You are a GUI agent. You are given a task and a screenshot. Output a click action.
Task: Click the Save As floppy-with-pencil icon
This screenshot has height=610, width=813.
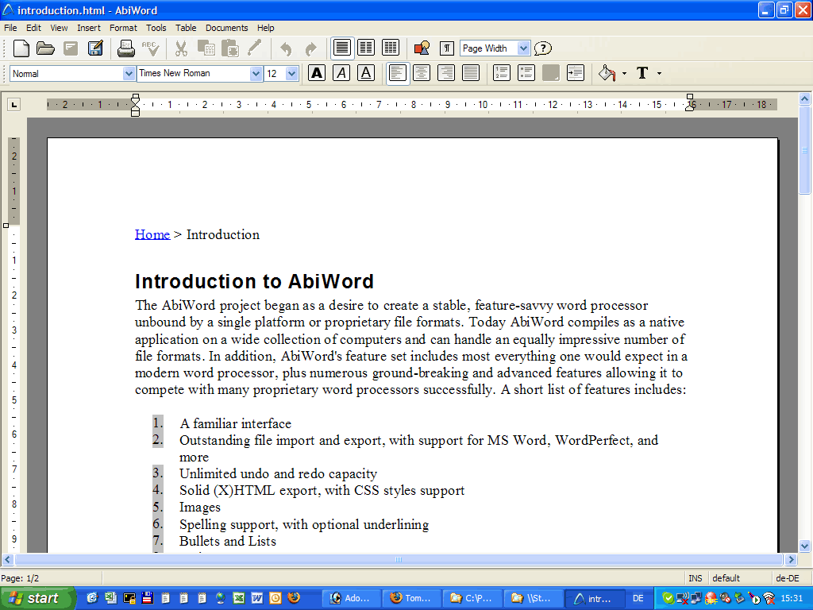95,48
